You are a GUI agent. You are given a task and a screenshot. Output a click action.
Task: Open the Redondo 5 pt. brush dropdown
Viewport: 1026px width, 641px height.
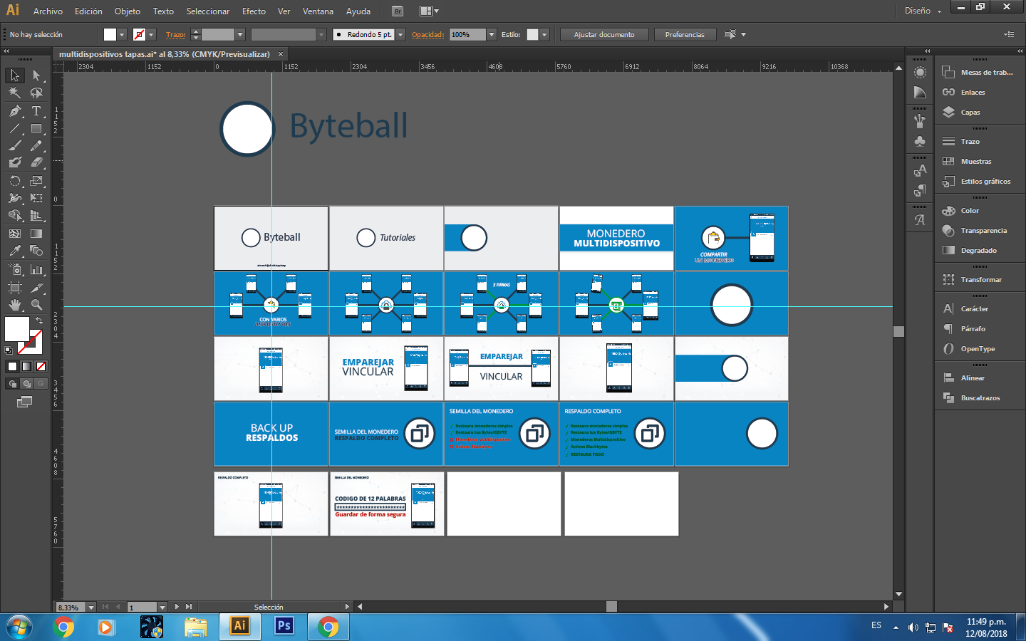(x=400, y=35)
